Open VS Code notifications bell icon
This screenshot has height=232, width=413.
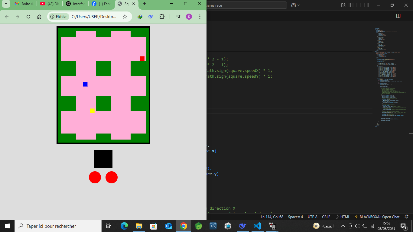406,217
